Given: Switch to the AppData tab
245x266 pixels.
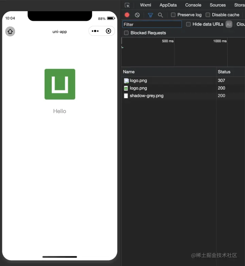Looking at the screenshot, I should (168, 5).
